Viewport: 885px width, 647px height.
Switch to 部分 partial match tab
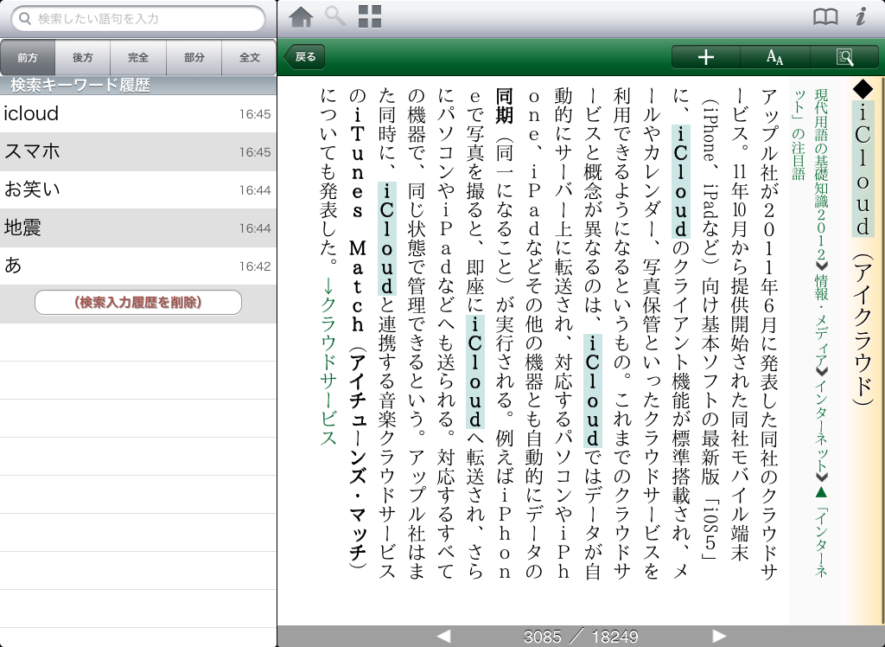click(x=194, y=58)
